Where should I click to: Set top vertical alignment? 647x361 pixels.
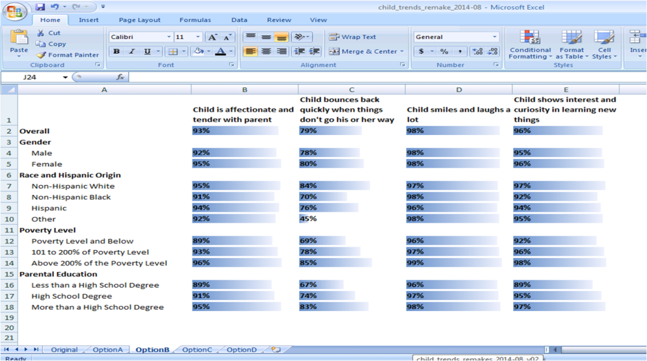pyautogui.click(x=250, y=37)
